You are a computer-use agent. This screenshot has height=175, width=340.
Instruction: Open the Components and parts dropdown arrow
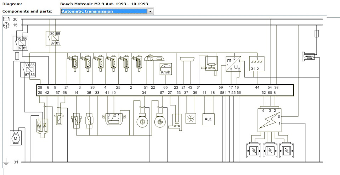(x=151, y=11)
